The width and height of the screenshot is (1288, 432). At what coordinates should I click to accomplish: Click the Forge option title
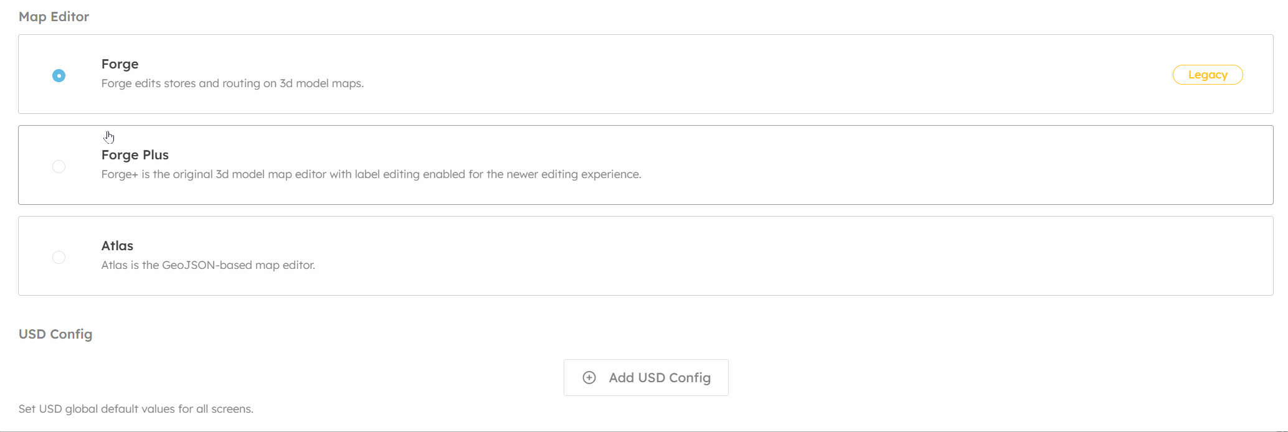tap(120, 64)
